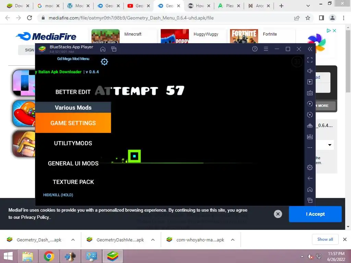
Task: Expand GeometryDashMe apk download options chevron
Action: 153,240
